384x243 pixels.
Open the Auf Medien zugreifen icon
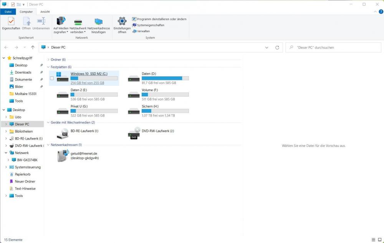(x=61, y=21)
